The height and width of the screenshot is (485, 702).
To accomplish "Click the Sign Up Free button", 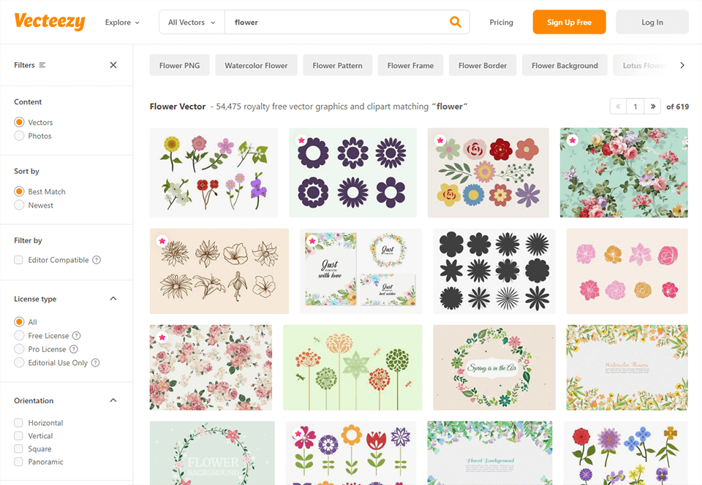I will tap(569, 22).
